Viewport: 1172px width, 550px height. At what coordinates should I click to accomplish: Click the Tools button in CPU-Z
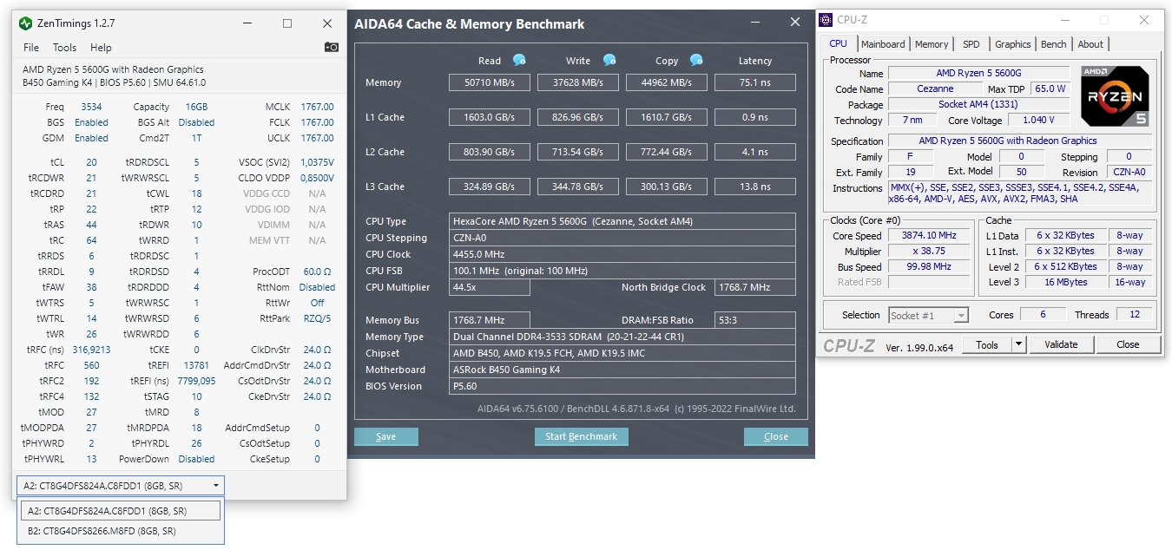[987, 344]
